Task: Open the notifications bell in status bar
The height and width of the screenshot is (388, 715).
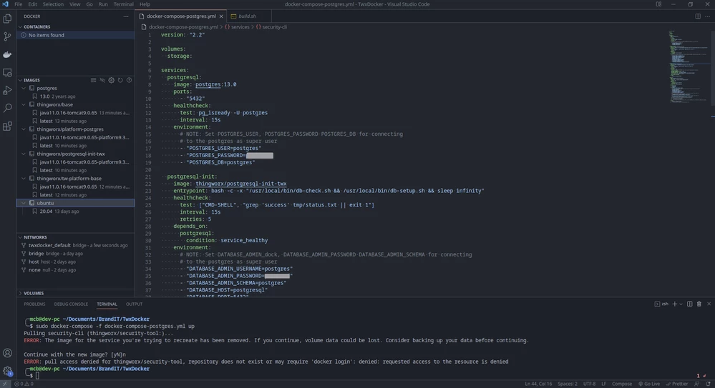Action: 708,384
